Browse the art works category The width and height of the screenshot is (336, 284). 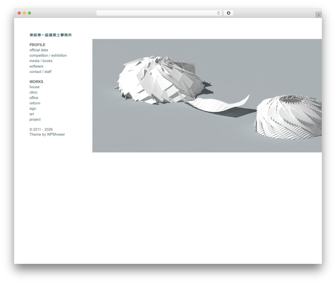click(32, 114)
